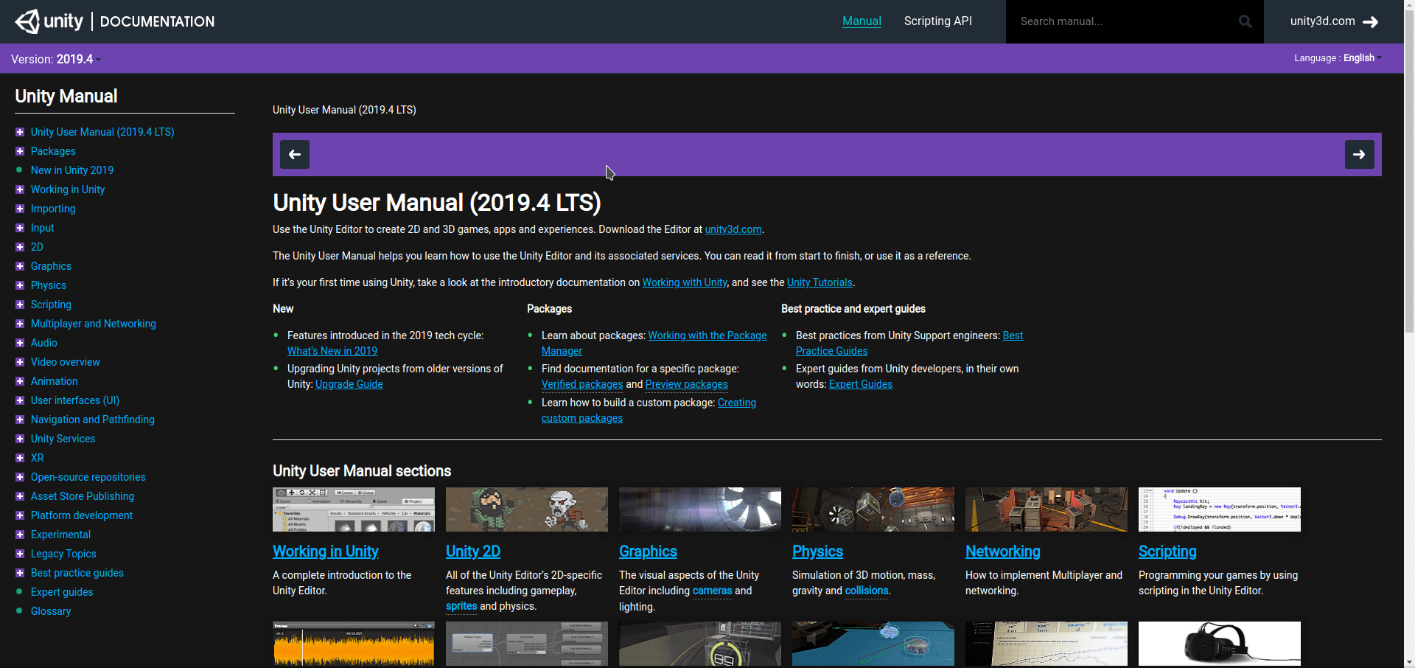The height and width of the screenshot is (668, 1415).
Task: Click the Unity 2D section thumbnail
Action: 526,509
